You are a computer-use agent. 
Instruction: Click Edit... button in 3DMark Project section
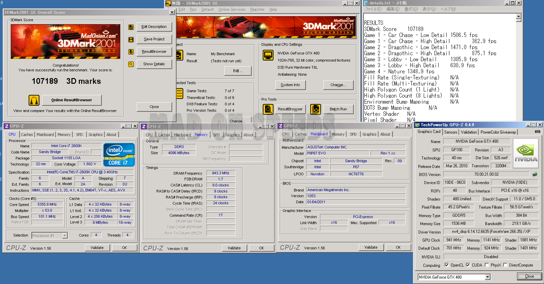pyautogui.click(x=238, y=71)
